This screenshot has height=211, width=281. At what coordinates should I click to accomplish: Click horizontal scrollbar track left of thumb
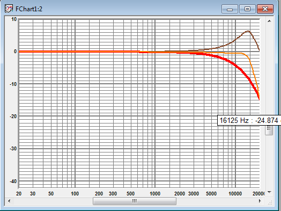point(53,201)
